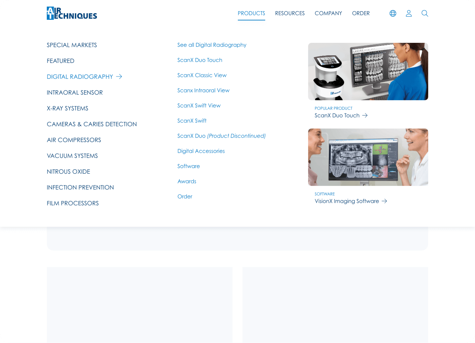Viewport: 475px width, 343px height.
Task: Open the search magnifier icon
Action: [425, 13]
